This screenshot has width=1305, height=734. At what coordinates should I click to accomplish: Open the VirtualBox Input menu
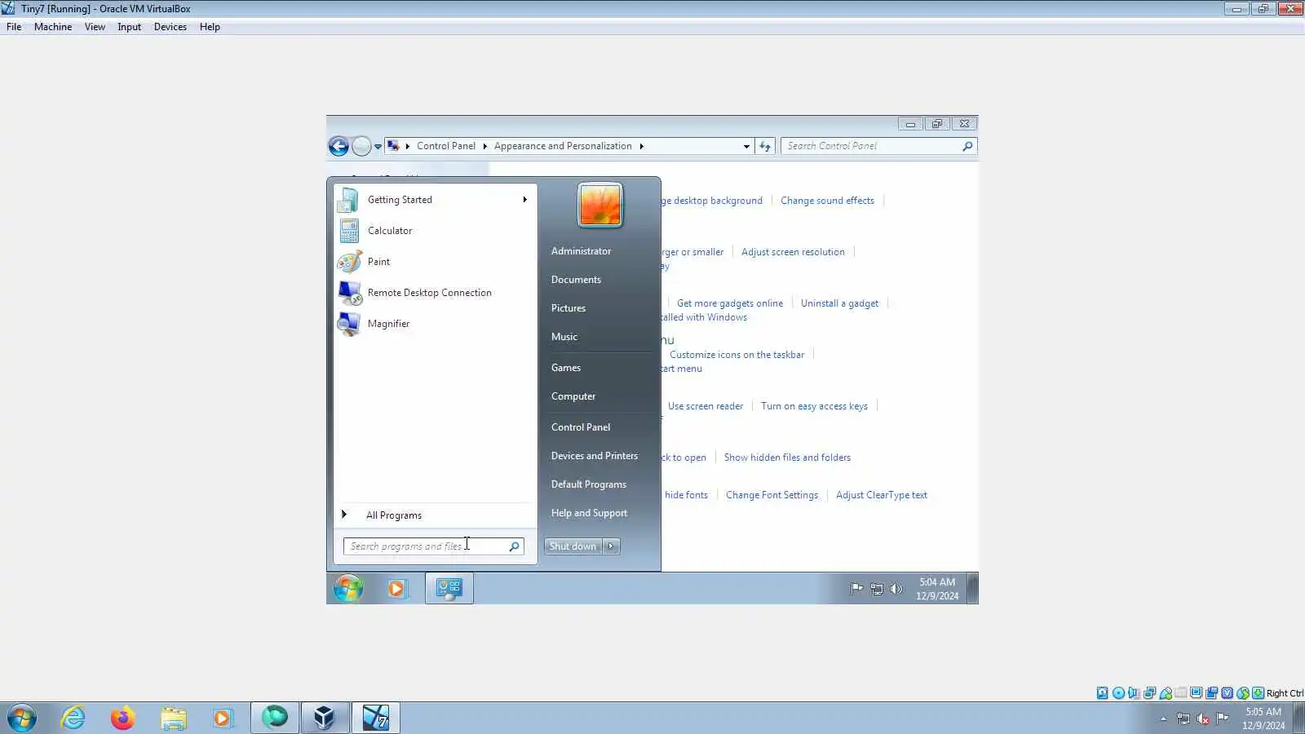click(129, 27)
